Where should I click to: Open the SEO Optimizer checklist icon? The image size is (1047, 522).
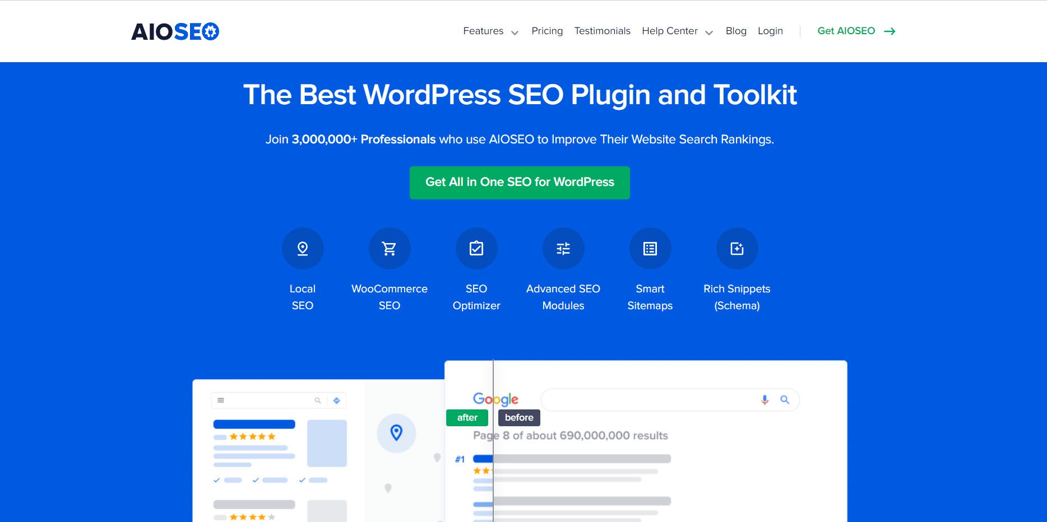476,249
